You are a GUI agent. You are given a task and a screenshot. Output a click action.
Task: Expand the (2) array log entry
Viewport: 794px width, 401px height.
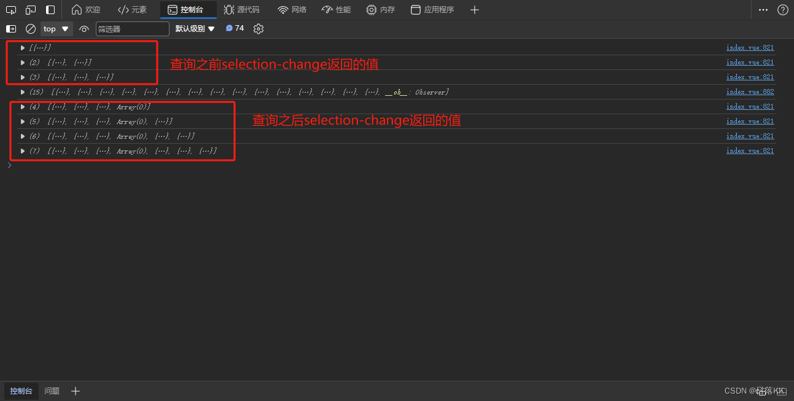[x=23, y=62]
